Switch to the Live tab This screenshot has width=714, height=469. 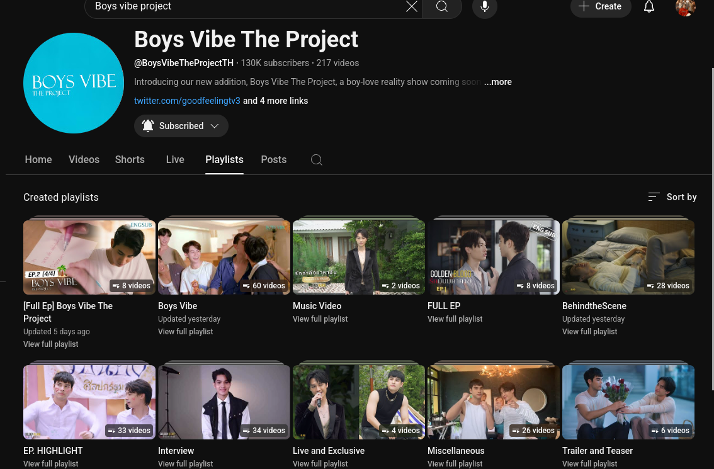[175, 159]
